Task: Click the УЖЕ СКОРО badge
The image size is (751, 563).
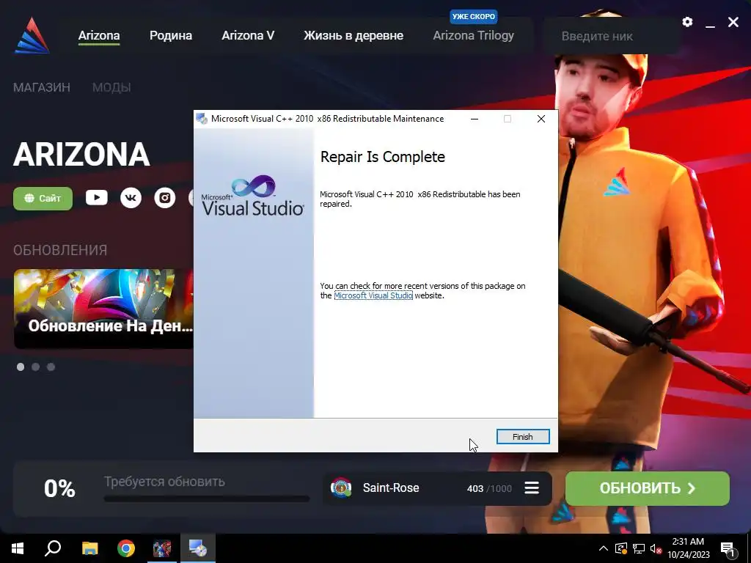Action: [474, 16]
